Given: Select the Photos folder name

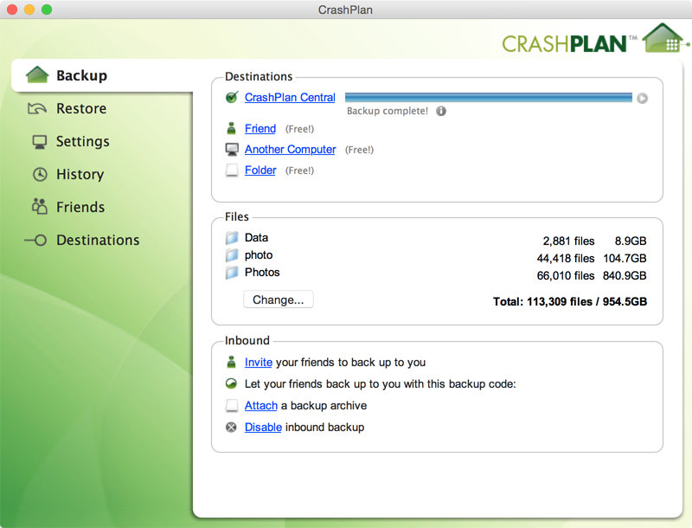Looking at the screenshot, I should point(262,273).
